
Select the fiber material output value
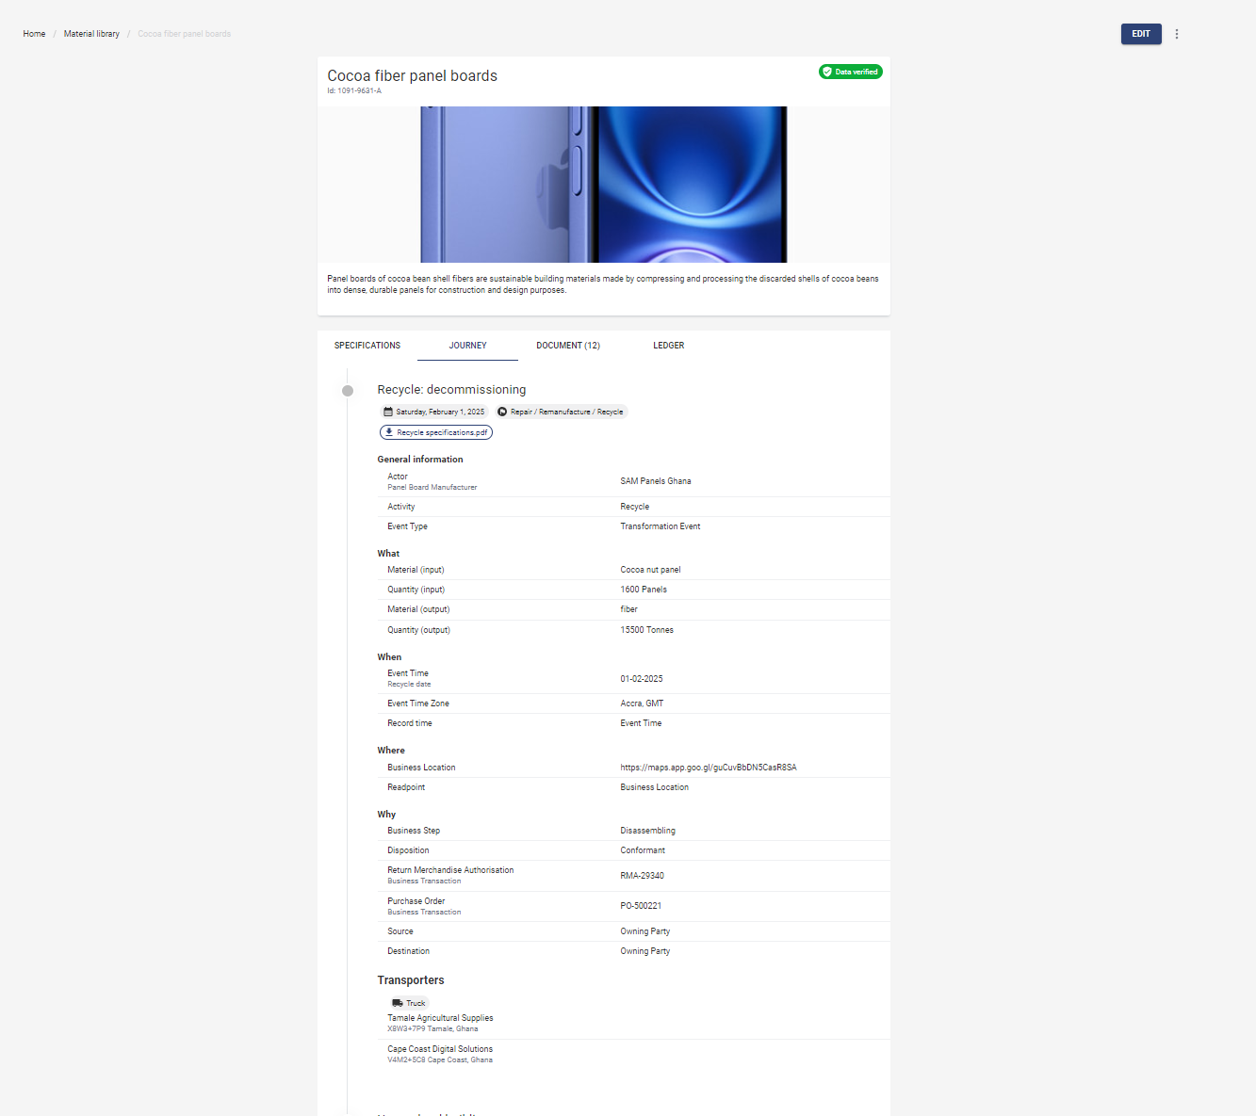pyautogui.click(x=629, y=609)
